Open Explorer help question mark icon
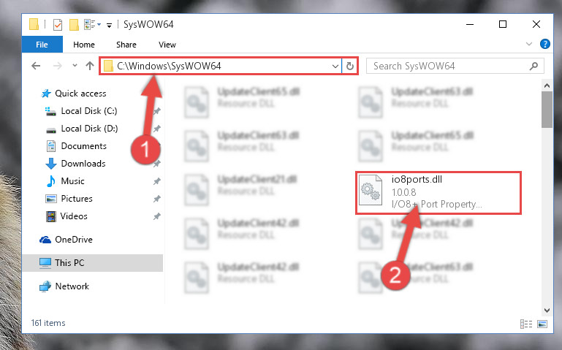The height and width of the screenshot is (350, 562). tap(544, 44)
